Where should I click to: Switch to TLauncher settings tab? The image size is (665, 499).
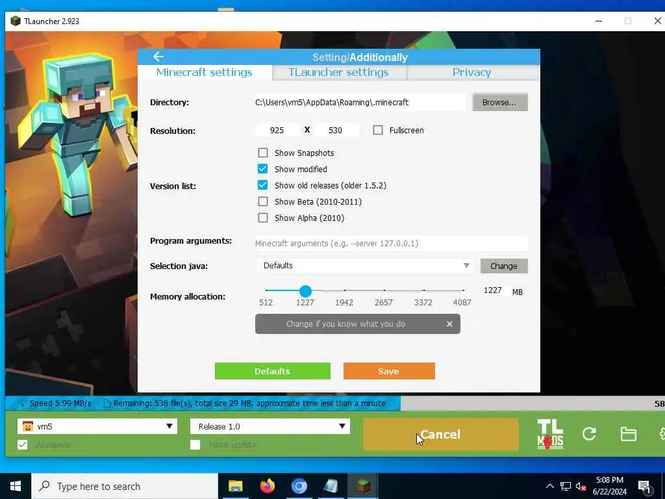[x=338, y=72]
